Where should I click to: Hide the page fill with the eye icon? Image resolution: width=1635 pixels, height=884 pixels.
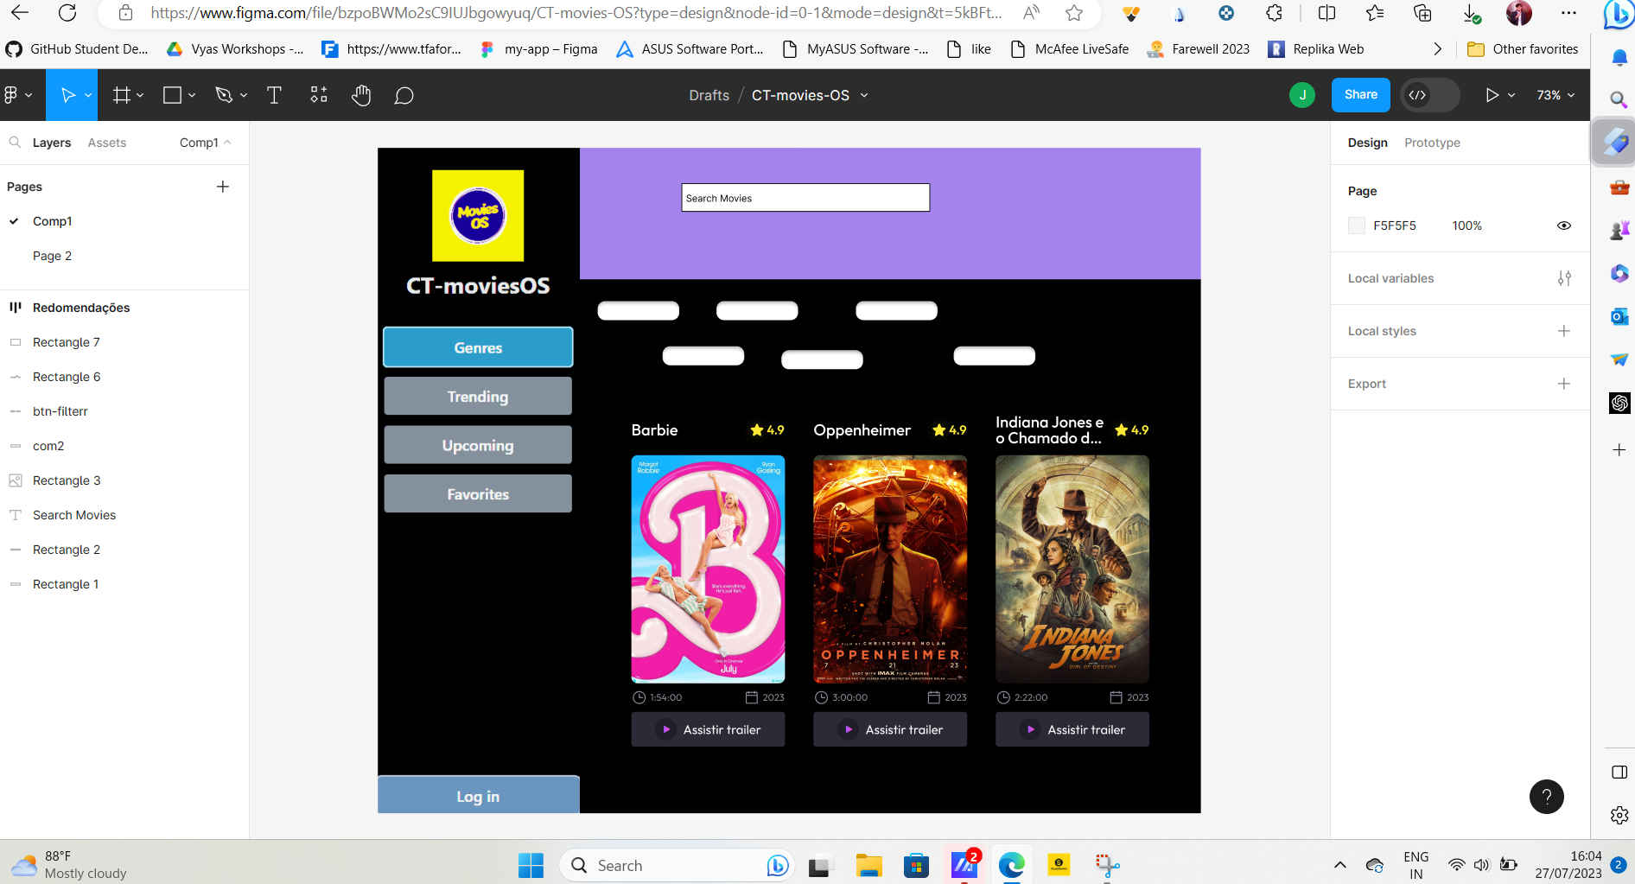(x=1564, y=226)
